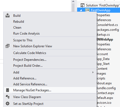Open the Add submenu arrow
The height and width of the screenshot is (107, 120).
pos(93,72)
